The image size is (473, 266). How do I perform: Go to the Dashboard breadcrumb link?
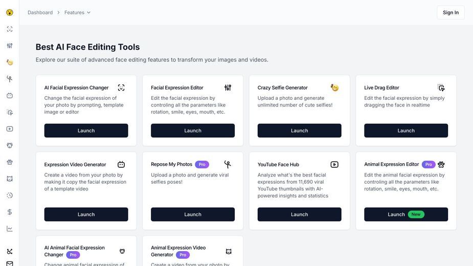[40, 12]
